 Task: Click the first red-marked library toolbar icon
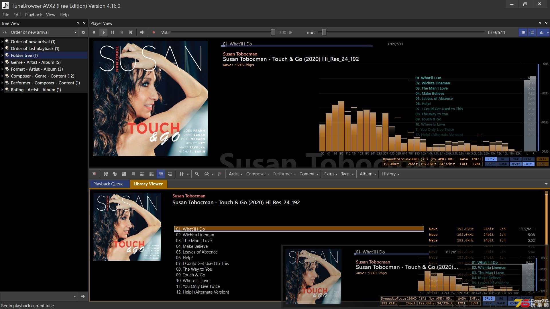94,174
